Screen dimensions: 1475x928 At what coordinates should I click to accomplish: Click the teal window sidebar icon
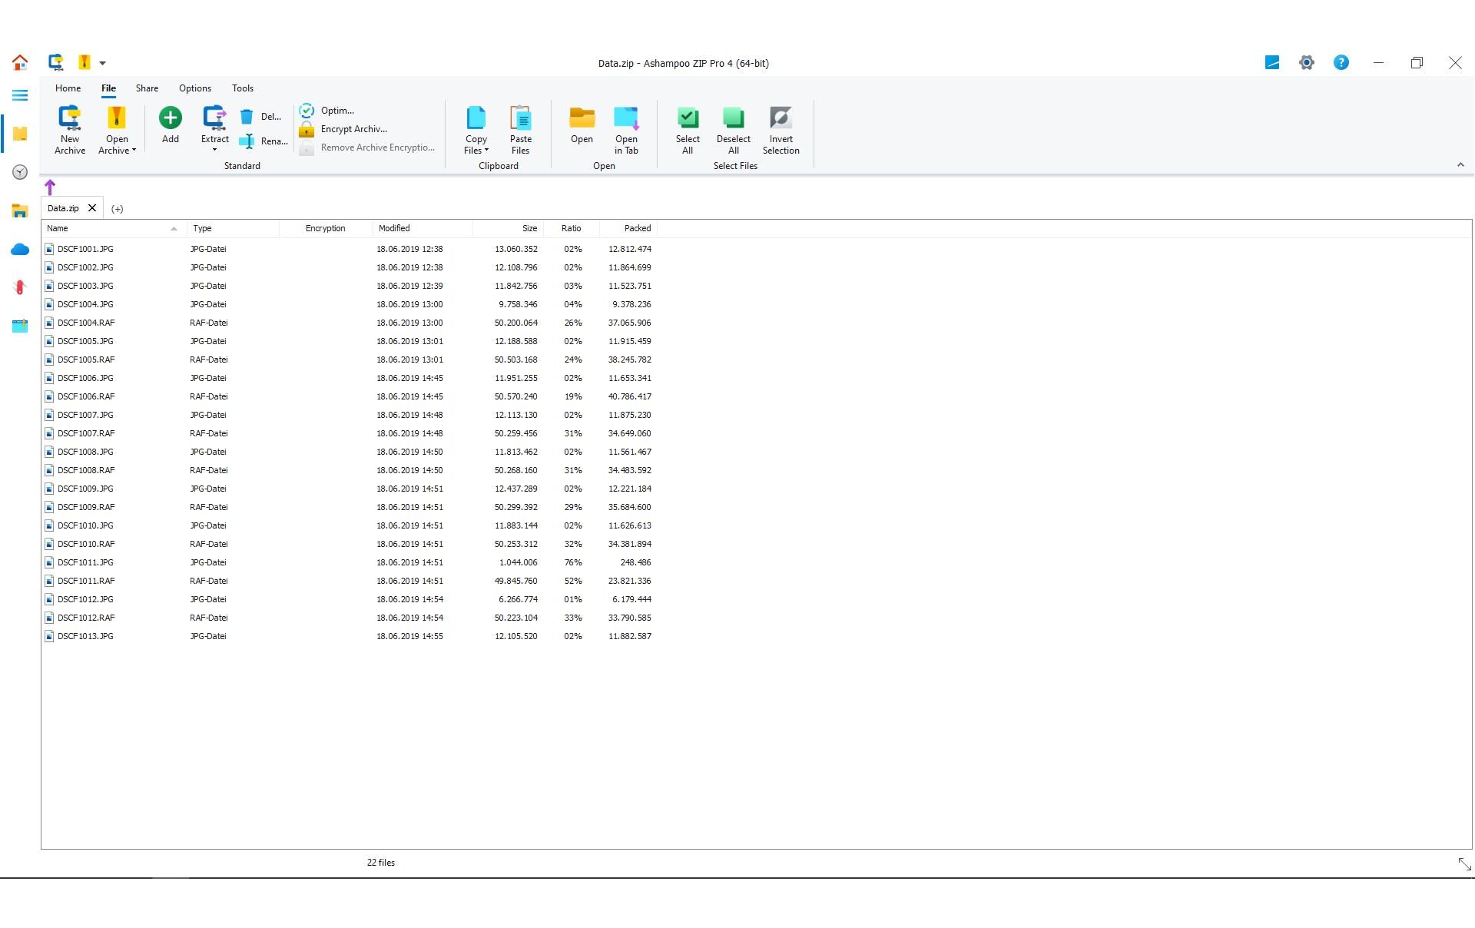click(20, 326)
